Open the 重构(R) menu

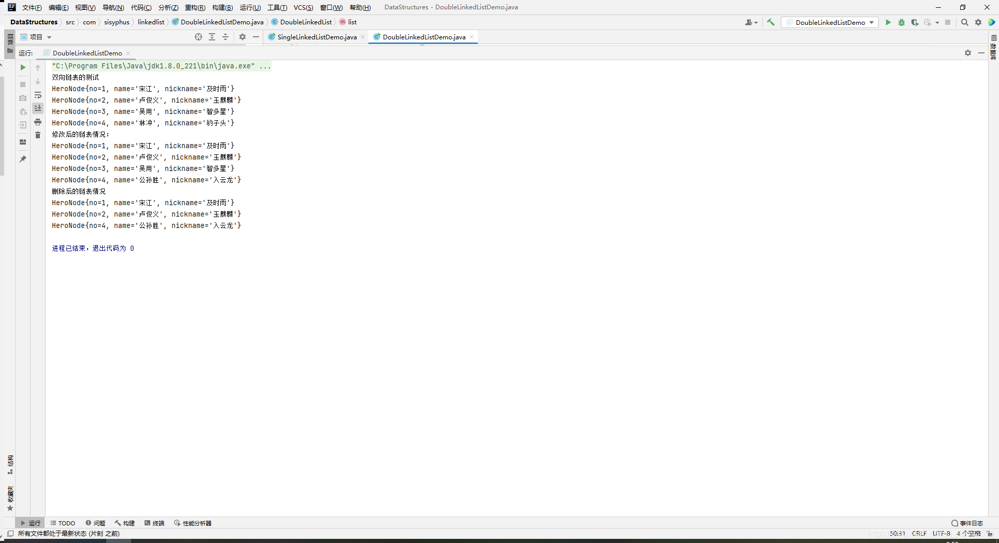tap(195, 7)
